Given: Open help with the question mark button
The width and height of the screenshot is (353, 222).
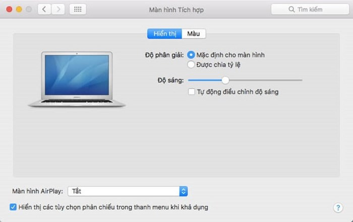Looking at the screenshot, I should pos(338,207).
